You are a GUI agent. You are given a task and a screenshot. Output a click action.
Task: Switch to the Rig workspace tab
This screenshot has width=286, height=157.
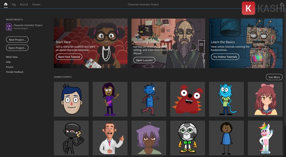click(13, 4)
